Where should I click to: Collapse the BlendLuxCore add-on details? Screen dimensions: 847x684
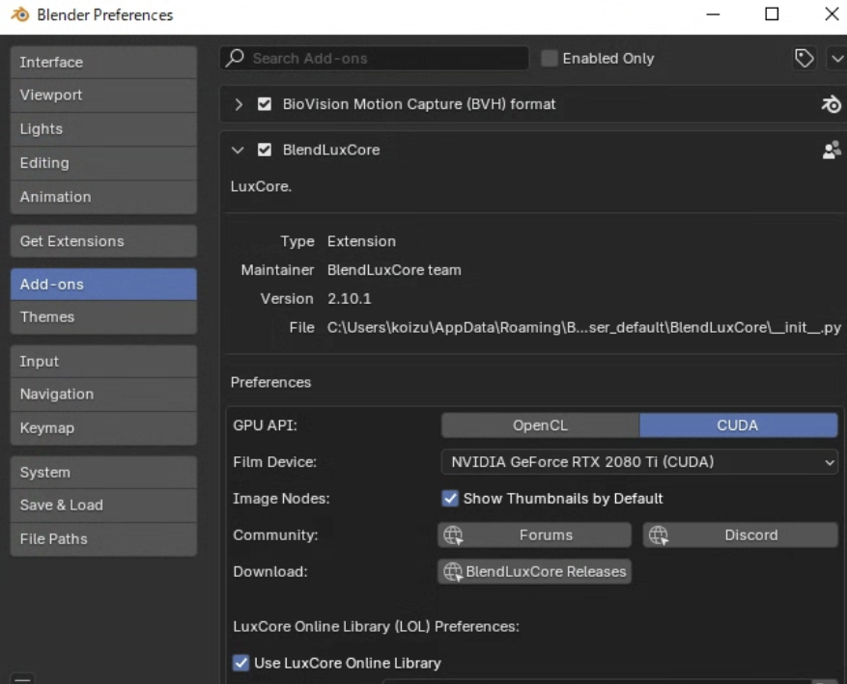pyautogui.click(x=239, y=150)
